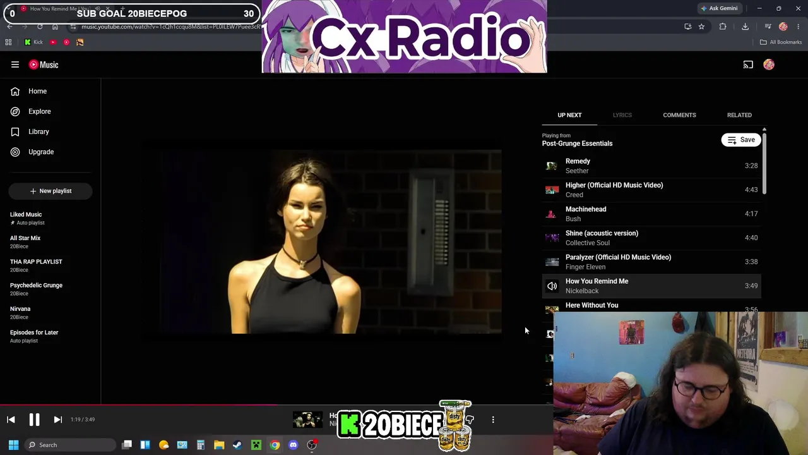The image size is (808, 455).
Task: Switch to the RELATED tab
Action: tap(739, 115)
